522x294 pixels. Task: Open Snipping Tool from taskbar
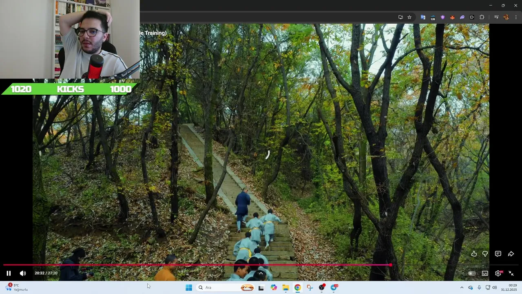click(x=310, y=287)
